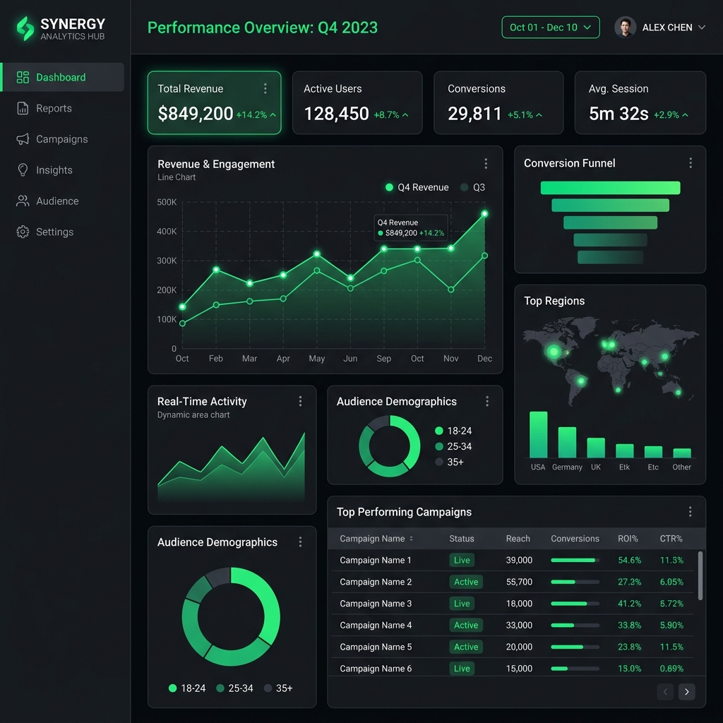Click Campaign Name 1 conversions progress bar
The width and height of the screenshot is (723, 723).
575,560
